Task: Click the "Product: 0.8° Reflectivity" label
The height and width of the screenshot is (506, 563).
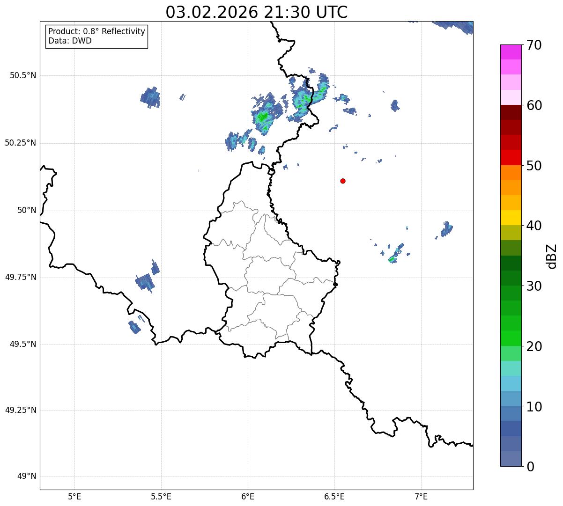Action: click(x=97, y=31)
